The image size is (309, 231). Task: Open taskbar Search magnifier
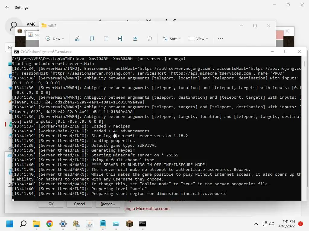23,224
